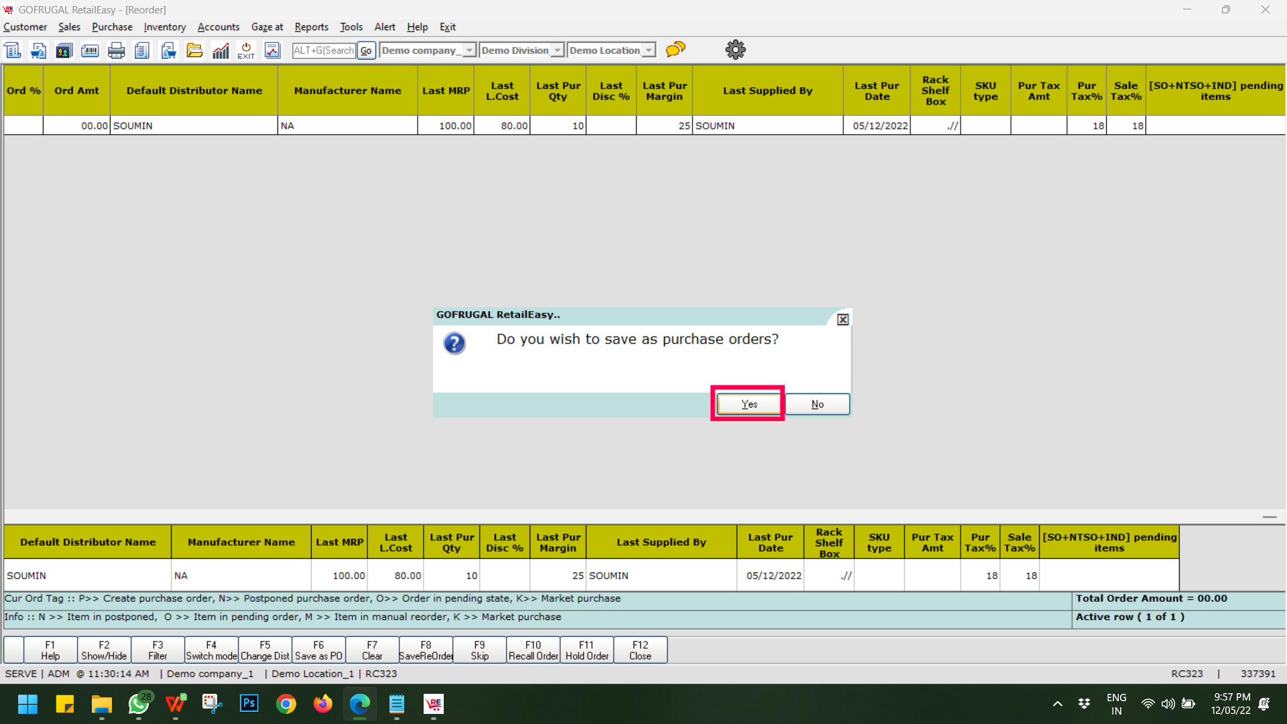This screenshot has height=724, width=1287.
Task: Click the Go button beside search
Action: pyautogui.click(x=366, y=50)
